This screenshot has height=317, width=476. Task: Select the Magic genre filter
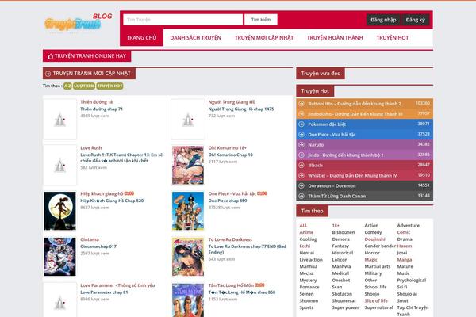click(370, 260)
